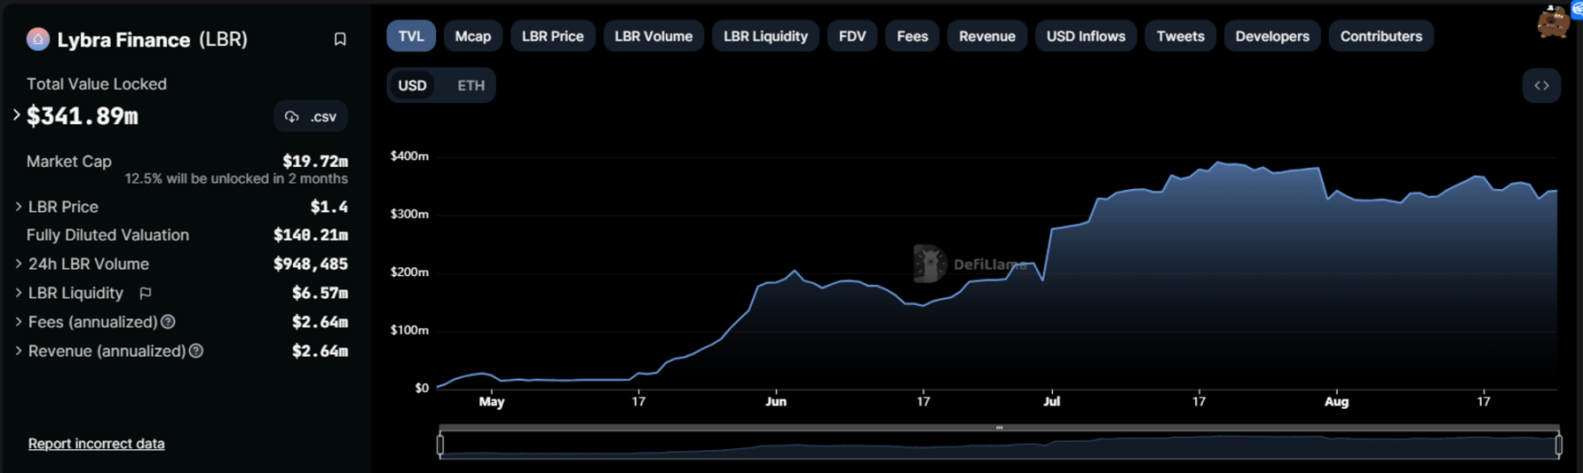Click the $6.57m liquidity value
Viewport: 1583px width, 473px height.
pos(320,293)
